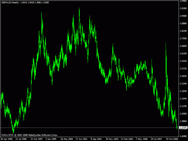The width and height of the screenshot is (188, 141).
Task: Choose the 2.1940 price axis label
Action: (x=183, y=99)
